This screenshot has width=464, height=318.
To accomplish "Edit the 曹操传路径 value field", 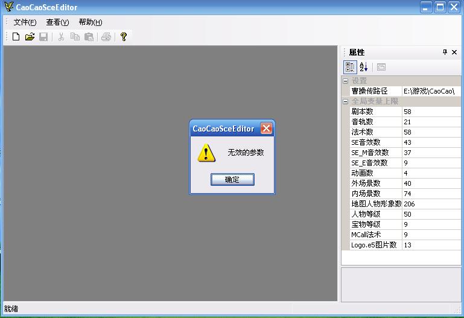I will click(x=431, y=91).
